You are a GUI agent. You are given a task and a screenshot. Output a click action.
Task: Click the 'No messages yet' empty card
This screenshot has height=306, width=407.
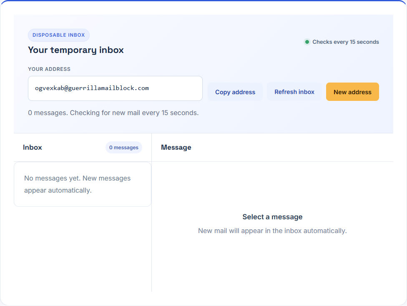click(x=83, y=184)
